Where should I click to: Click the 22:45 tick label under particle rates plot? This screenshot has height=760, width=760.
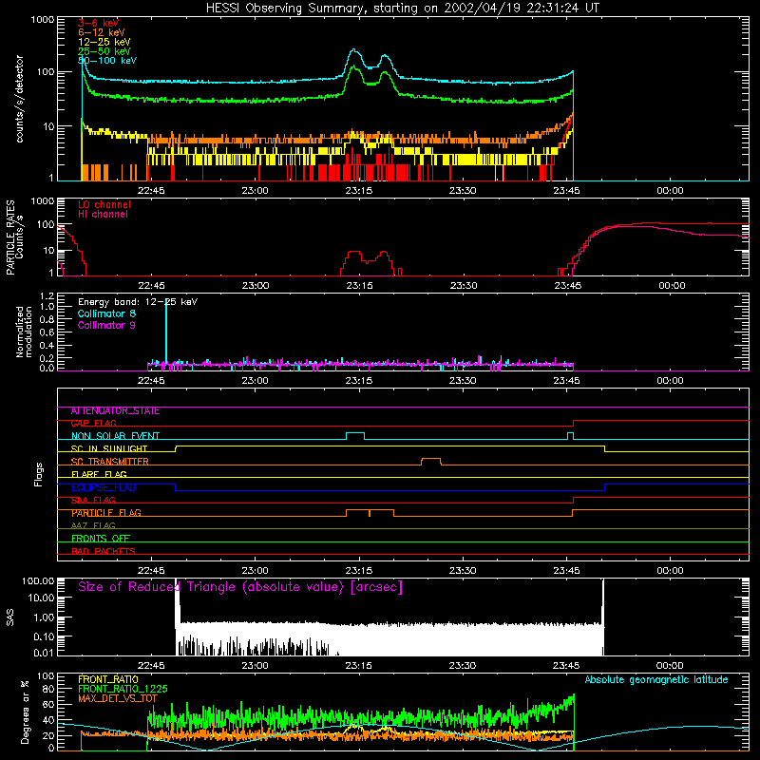coord(152,286)
